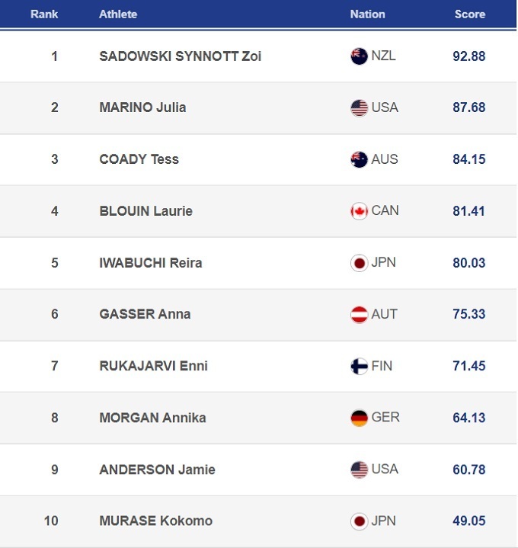Viewport: 518px width, 548px height.
Task: Select athlete MORGAN Annika
Action: (152, 418)
